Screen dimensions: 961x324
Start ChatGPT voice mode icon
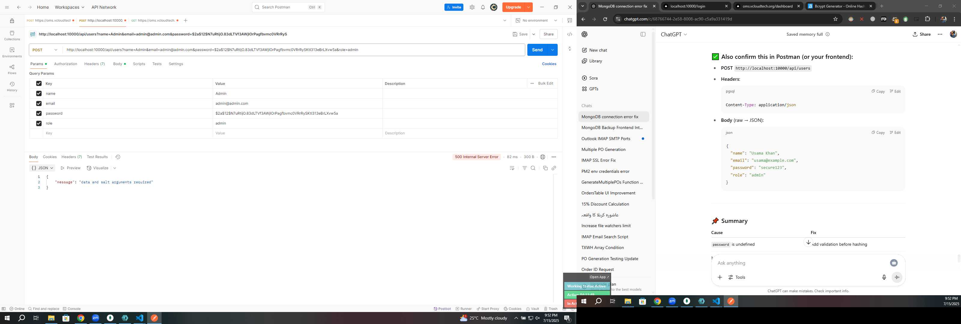(x=897, y=277)
